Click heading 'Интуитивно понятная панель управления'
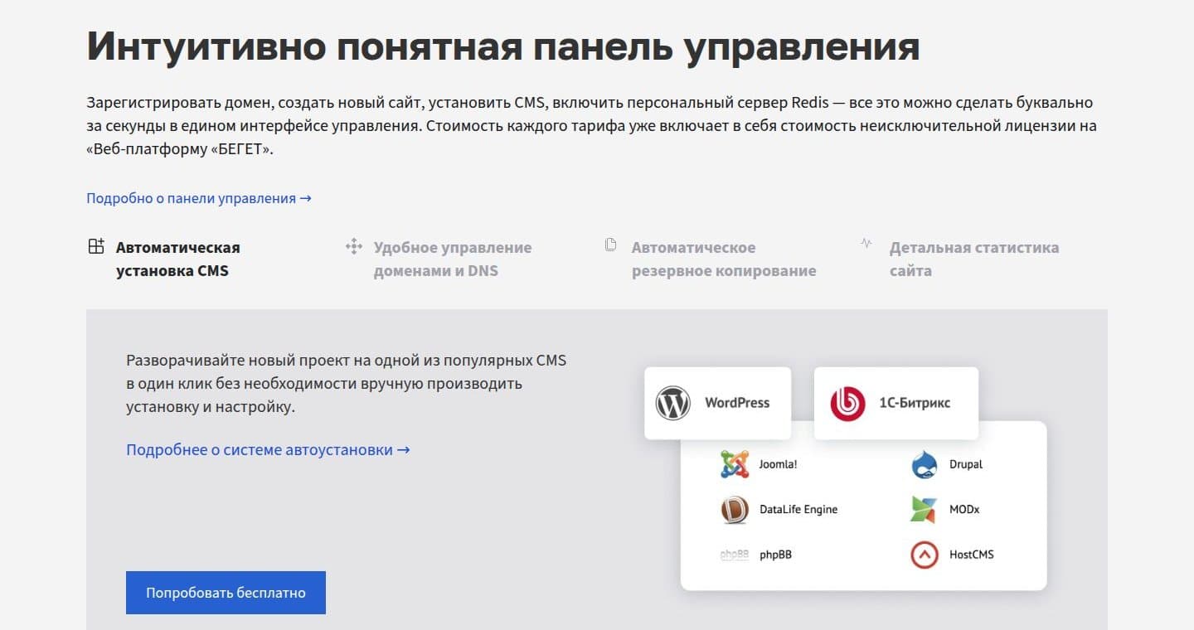 click(503, 46)
